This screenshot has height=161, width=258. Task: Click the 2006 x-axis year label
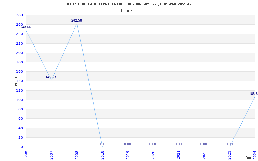26,155
